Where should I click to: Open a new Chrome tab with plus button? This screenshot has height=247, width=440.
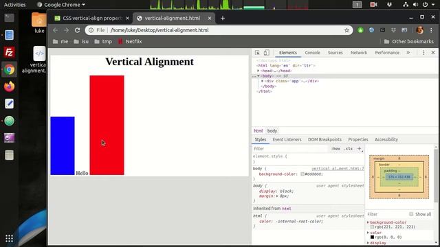[223, 19]
